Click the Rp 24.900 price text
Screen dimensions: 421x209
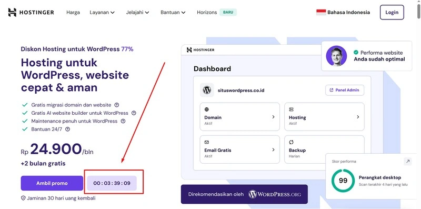click(57, 149)
